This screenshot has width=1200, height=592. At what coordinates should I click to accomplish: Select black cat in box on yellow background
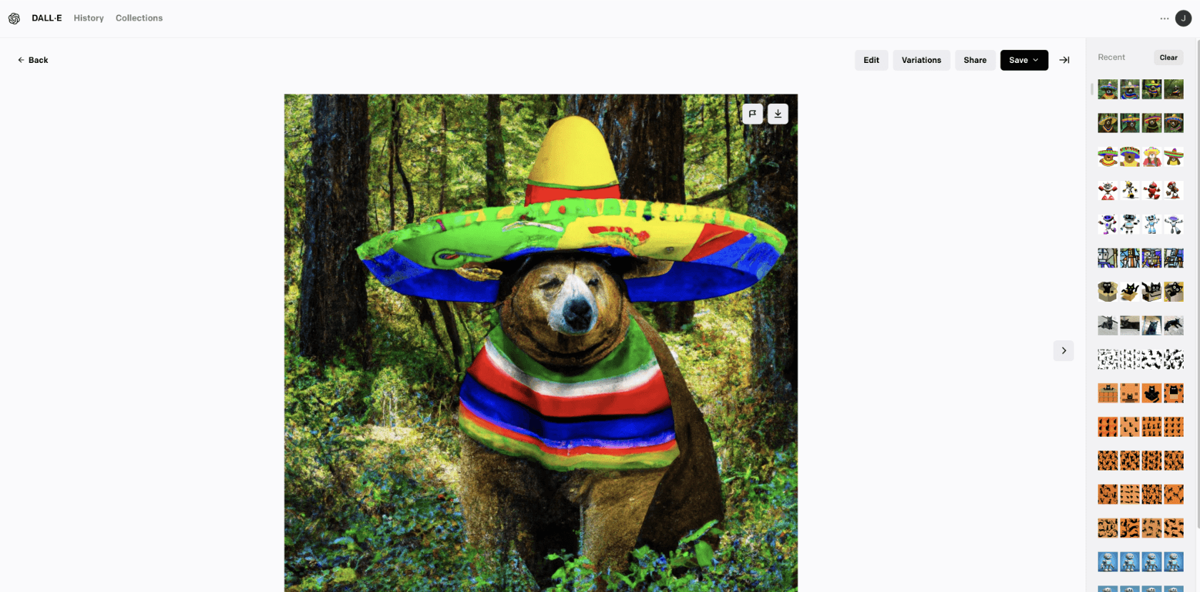(1174, 292)
